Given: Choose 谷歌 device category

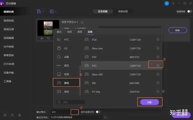Looking at the screenshot, I should pyautogui.click(x=66, y=57).
